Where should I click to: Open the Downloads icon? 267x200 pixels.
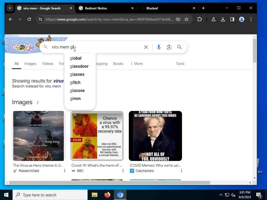point(223,19)
